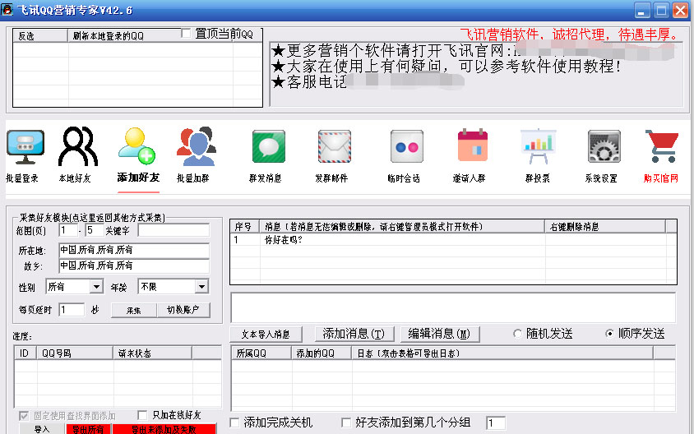Check the 只加在线好友 option
Screen dimensions: 694x434
pos(143,415)
